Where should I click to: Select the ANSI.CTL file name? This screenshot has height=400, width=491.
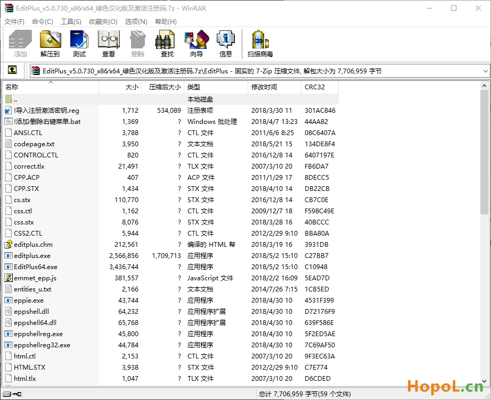28,132
